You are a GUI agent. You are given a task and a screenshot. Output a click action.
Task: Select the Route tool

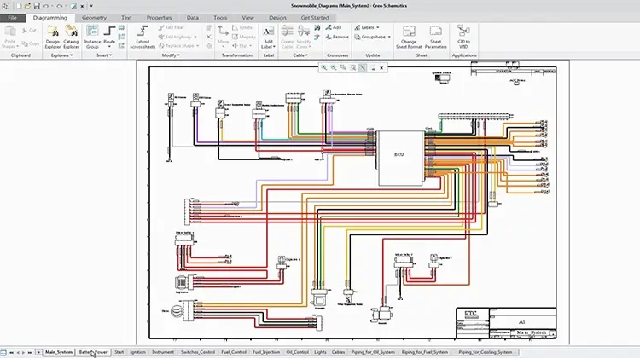click(109, 35)
